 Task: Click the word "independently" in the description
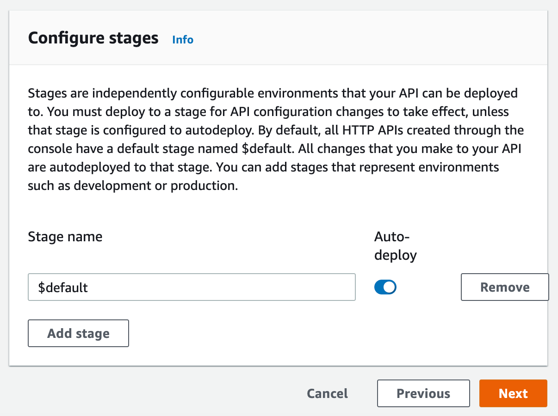(130, 93)
